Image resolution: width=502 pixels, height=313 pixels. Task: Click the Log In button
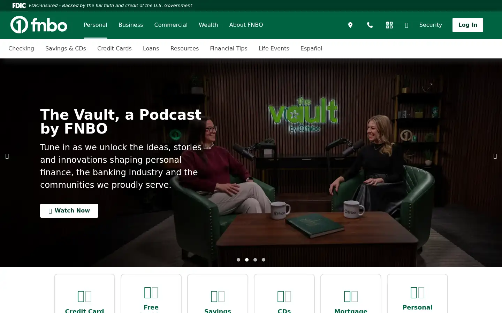[x=468, y=25]
